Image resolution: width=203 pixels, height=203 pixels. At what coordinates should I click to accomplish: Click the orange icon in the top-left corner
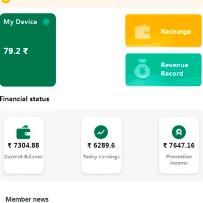(x=6, y=1)
